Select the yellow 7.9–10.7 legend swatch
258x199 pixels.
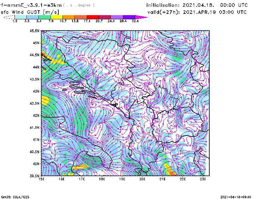(57, 17)
